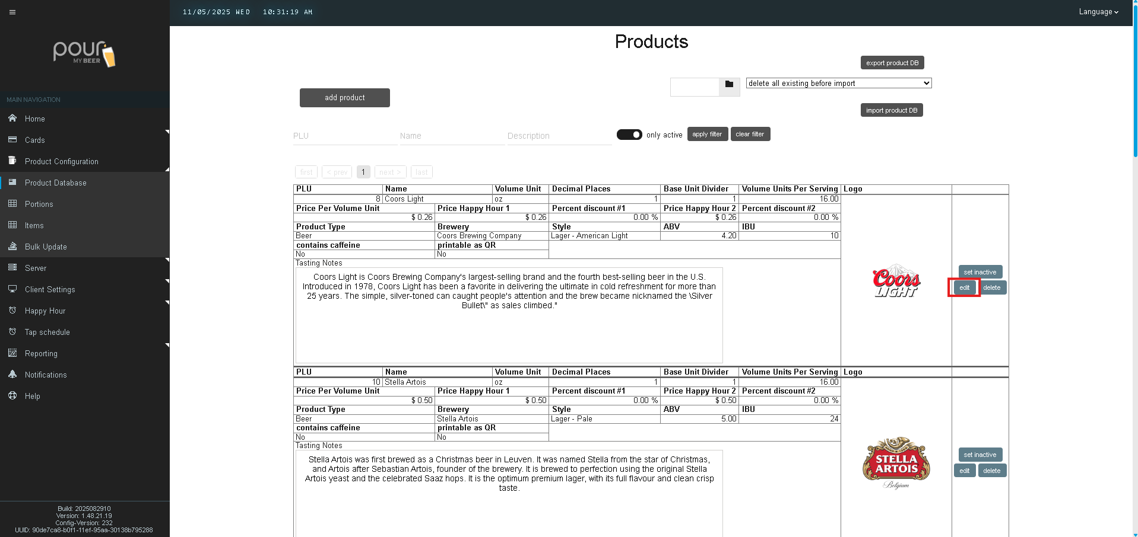The height and width of the screenshot is (537, 1138).
Task: Go to Reporting in the sidebar
Action: (x=41, y=353)
